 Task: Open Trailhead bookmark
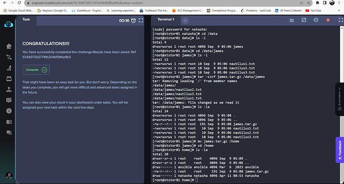coord(154,10)
